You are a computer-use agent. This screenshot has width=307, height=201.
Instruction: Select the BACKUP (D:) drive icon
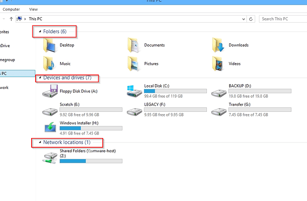(219, 93)
